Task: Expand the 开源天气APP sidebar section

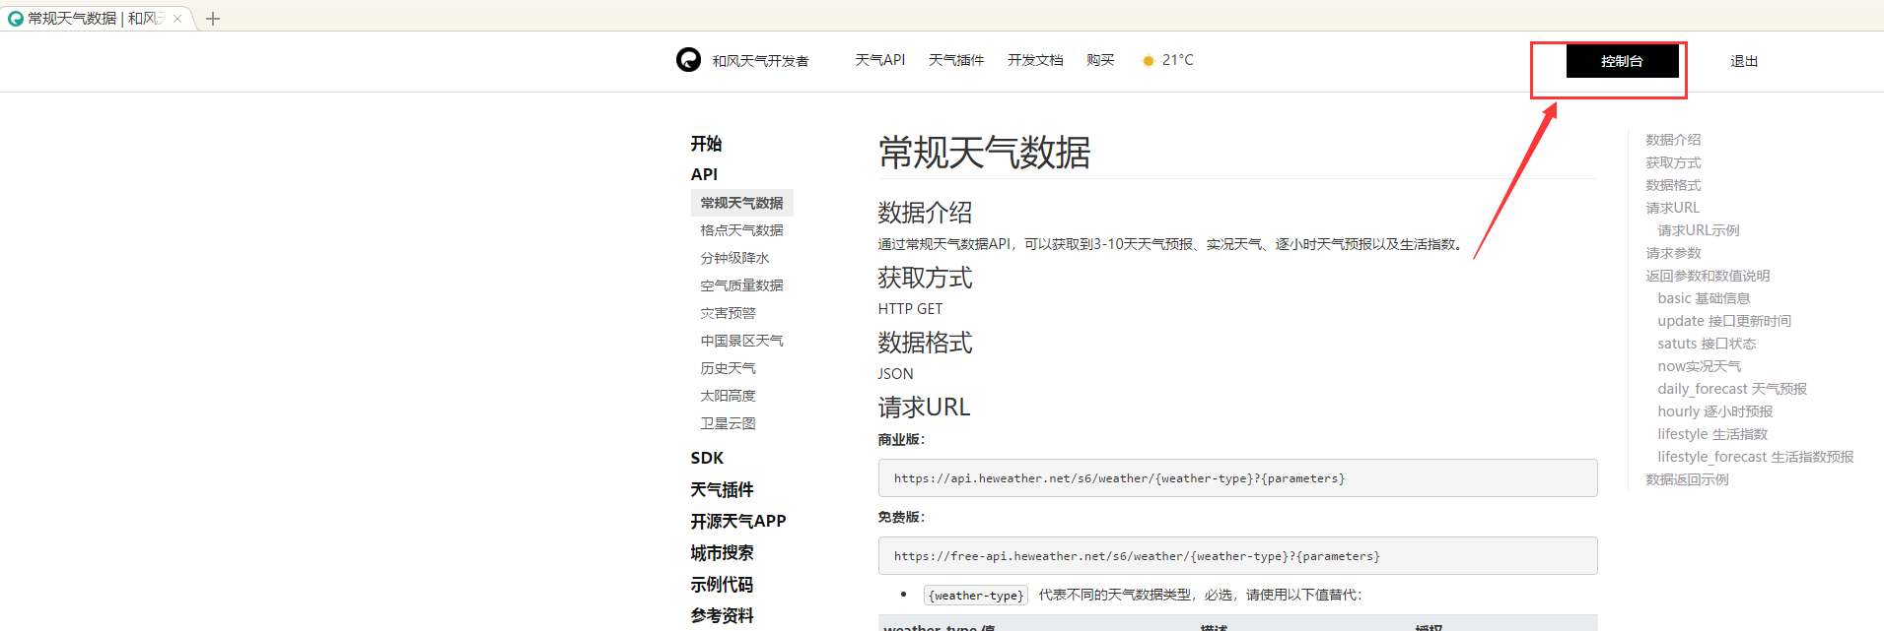Action: [738, 521]
